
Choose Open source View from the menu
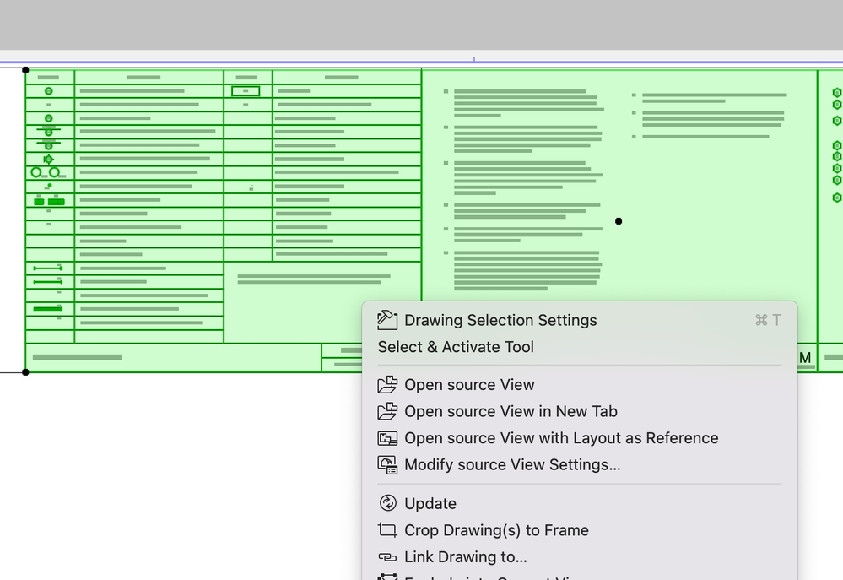pos(469,384)
